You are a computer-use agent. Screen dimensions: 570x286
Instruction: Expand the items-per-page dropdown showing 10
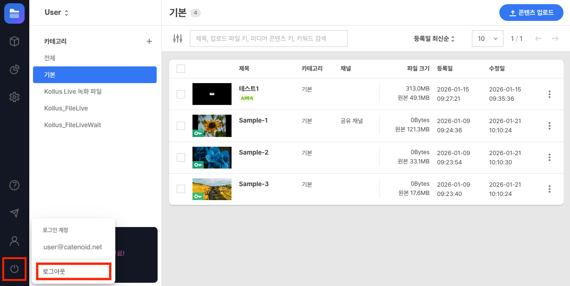[x=487, y=39]
